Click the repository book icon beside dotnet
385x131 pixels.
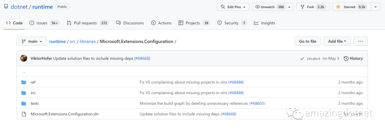(x=6, y=7)
